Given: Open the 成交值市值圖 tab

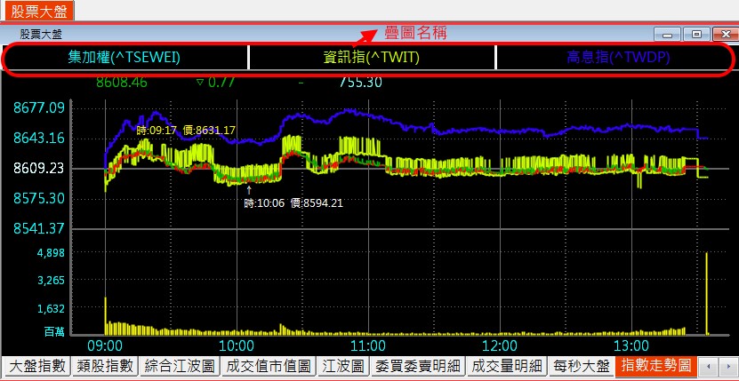Looking at the screenshot, I should [x=268, y=366].
